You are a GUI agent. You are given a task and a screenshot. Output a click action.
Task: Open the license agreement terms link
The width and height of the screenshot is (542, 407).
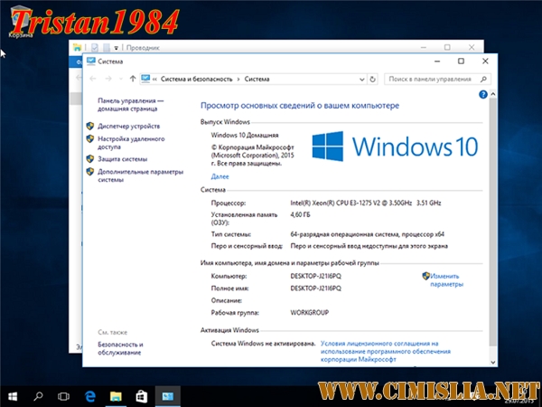386,351
